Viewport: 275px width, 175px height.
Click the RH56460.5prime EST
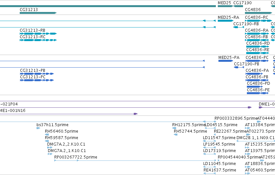point(47,135)
